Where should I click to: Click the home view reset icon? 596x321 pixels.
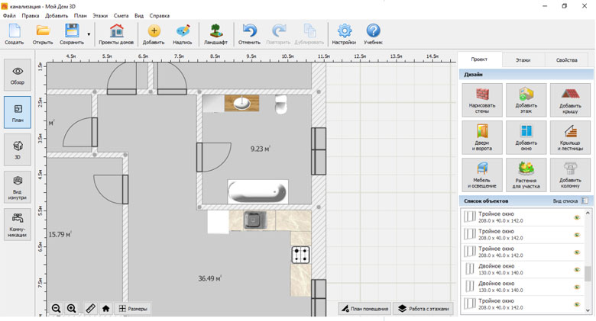click(105, 309)
